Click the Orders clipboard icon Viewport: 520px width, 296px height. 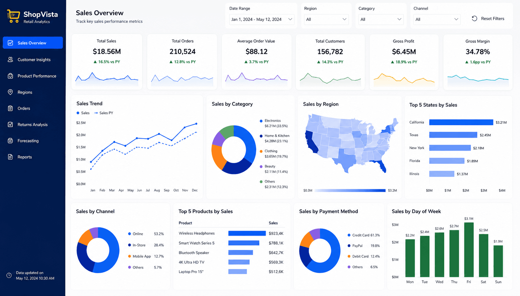[10, 108]
